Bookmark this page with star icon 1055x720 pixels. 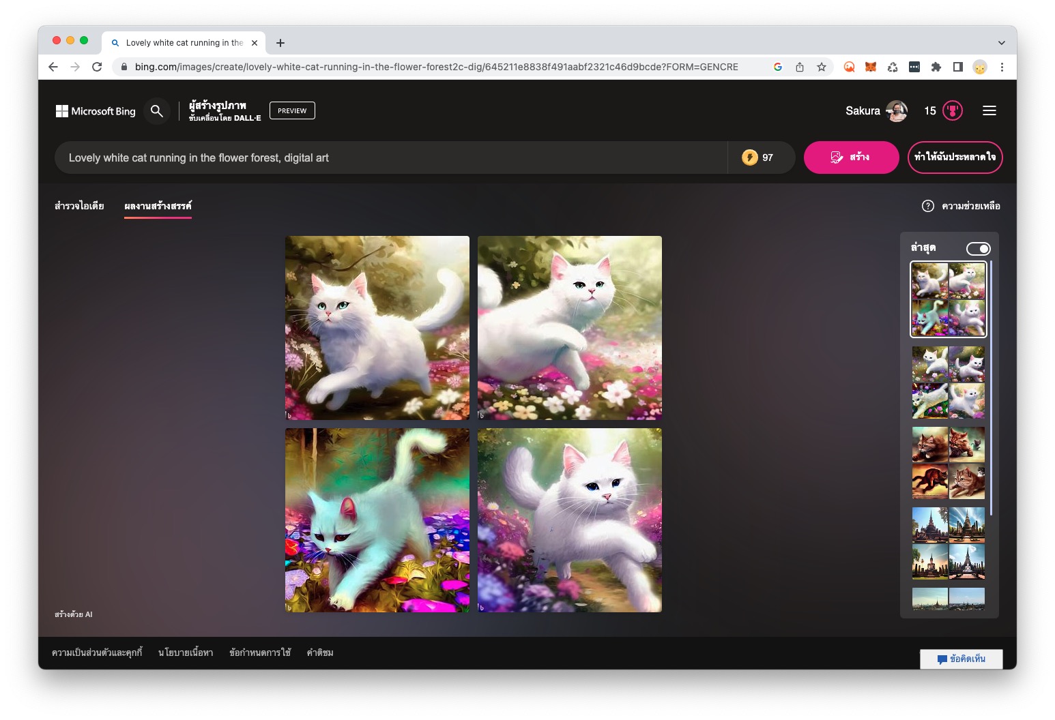[822, 67]
